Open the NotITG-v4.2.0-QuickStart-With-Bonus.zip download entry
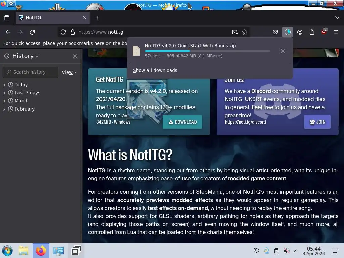Viewport: 344px width, 258px height. [204, 51]
